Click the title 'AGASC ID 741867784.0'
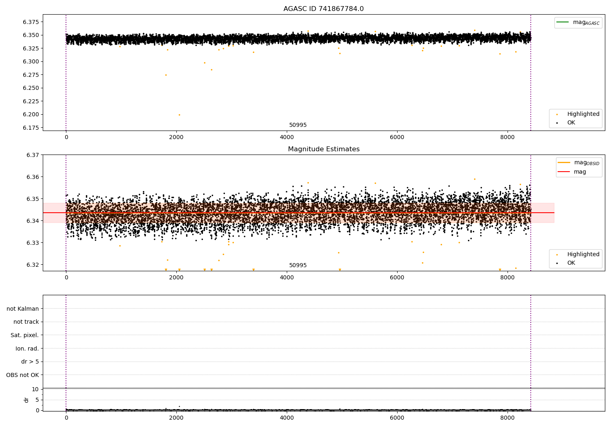Viewport: 611px width, 427px height. point(323,9)
